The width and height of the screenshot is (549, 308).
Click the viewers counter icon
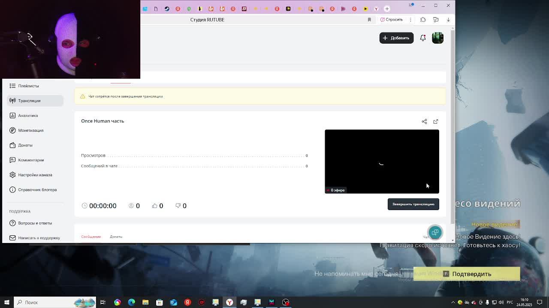pos(131,206)
